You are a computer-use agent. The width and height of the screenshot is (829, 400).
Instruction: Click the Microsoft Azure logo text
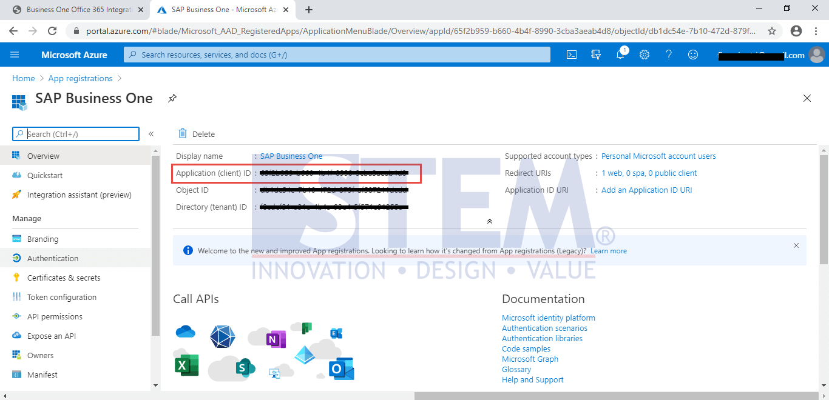click(74, 55)
